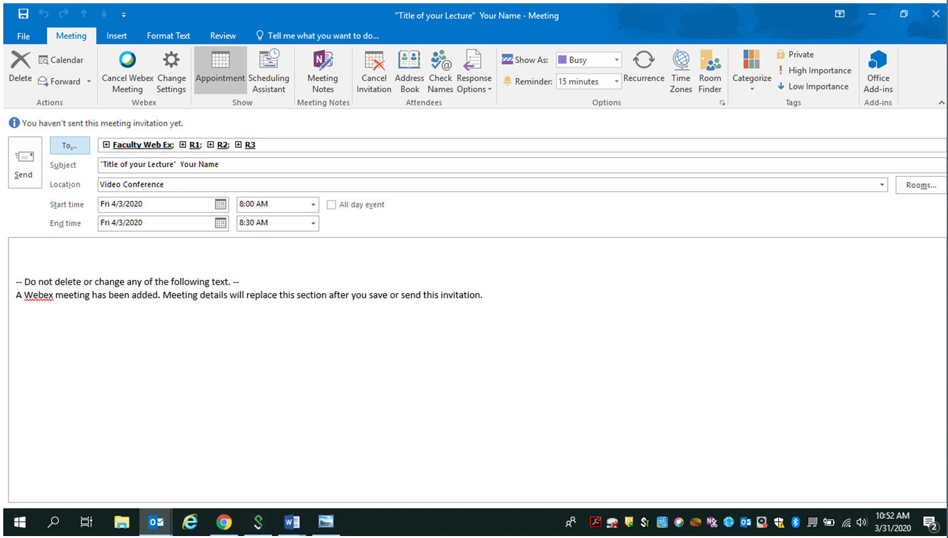Switch to the Insert ribbon tab
948x538 pixels.
click(117, 36)
